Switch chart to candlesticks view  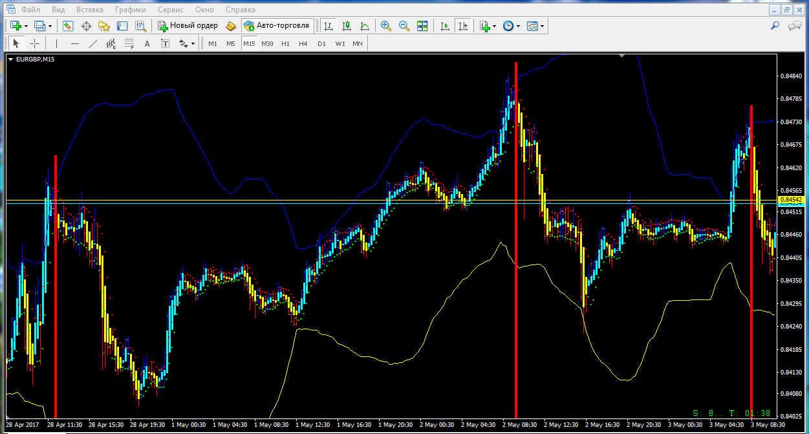[x=347, y=26]
